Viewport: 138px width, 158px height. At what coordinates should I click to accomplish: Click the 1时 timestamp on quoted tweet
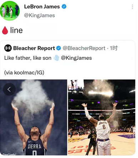(x=114, y=48)
